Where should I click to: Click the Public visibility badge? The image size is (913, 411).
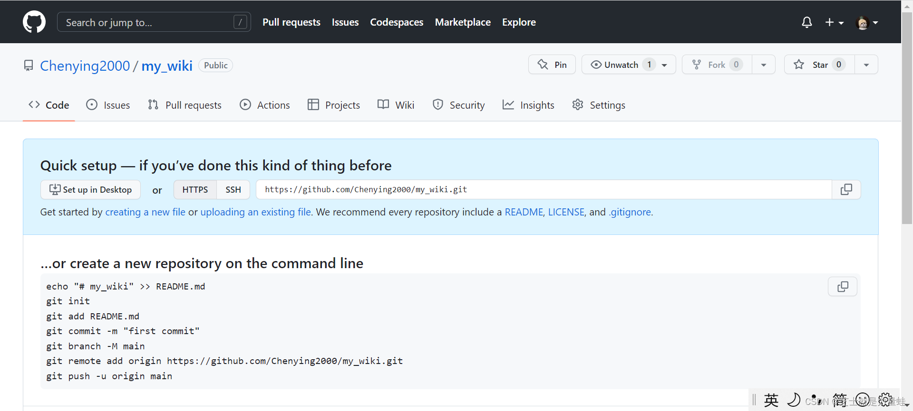tap(215, 65)
